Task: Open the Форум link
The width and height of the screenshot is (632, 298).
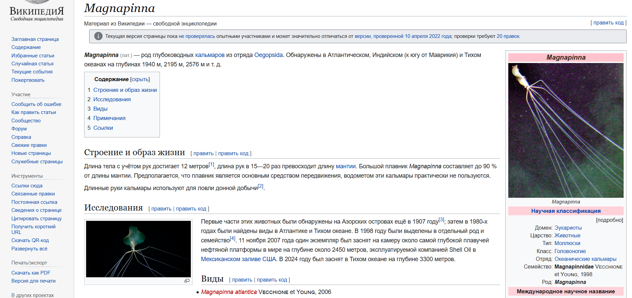Action: pos(19,129)
